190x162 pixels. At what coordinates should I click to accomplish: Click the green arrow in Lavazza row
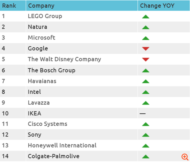(146, 103)
